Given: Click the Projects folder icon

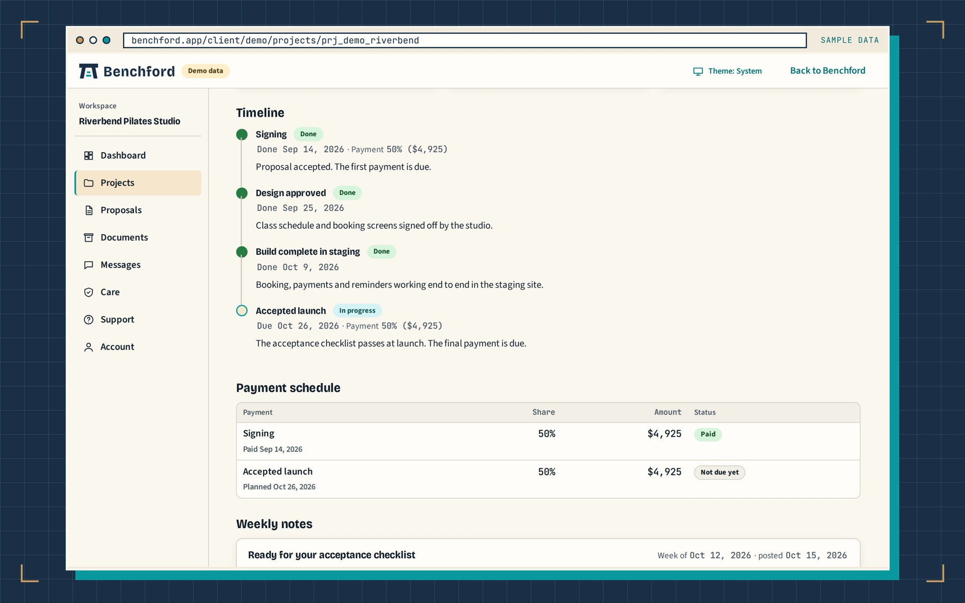Looking at the screenshot, I should (88, 183).
